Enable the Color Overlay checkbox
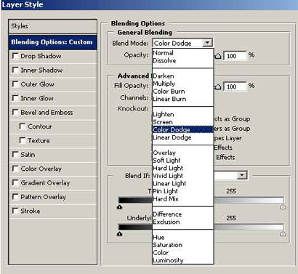Viewport: 298px width, 274px height. click(x=15, y=169)
